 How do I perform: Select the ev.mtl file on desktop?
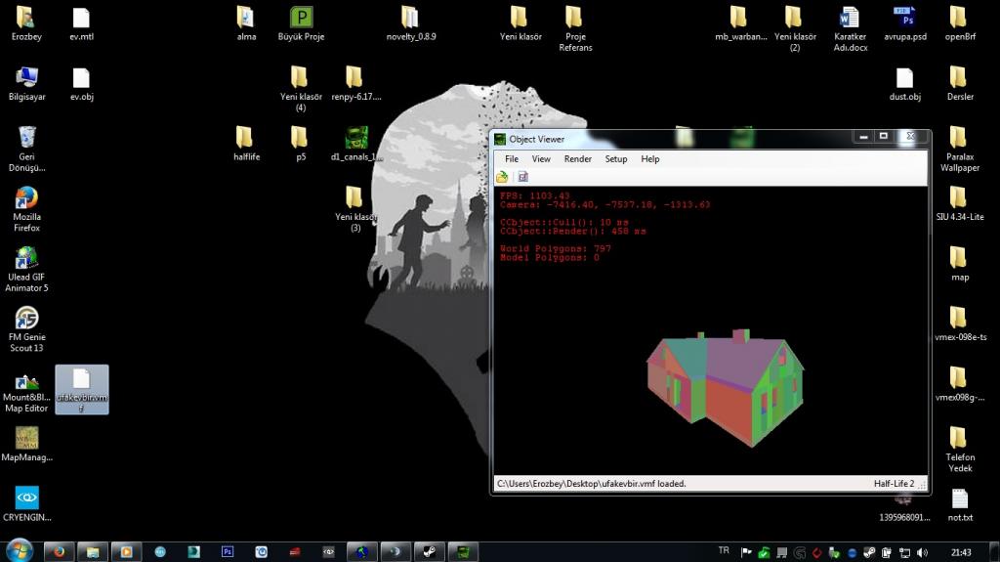pyautogui.click(x=81, y=23)
